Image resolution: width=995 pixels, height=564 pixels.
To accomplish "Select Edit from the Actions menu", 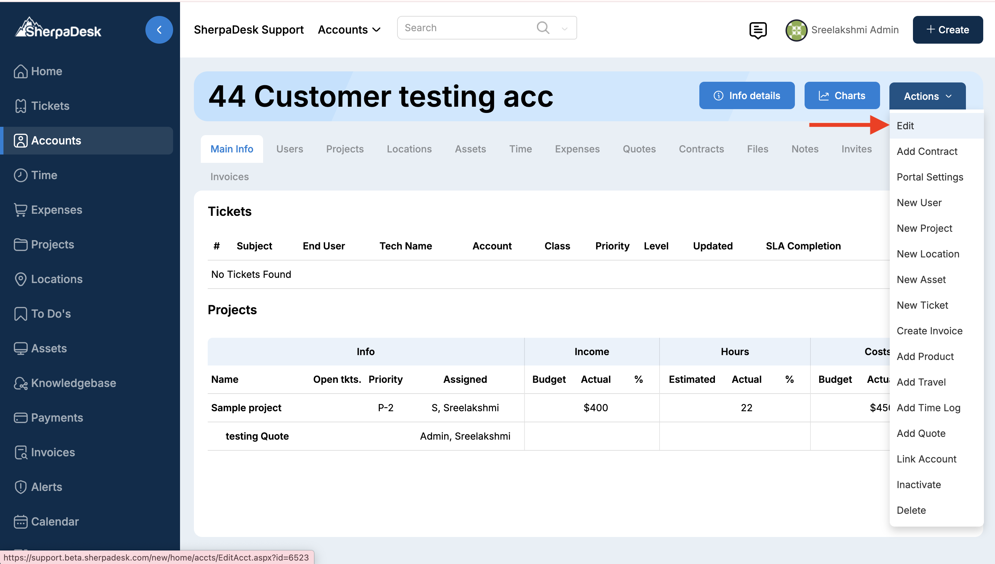I will (905, 125).
